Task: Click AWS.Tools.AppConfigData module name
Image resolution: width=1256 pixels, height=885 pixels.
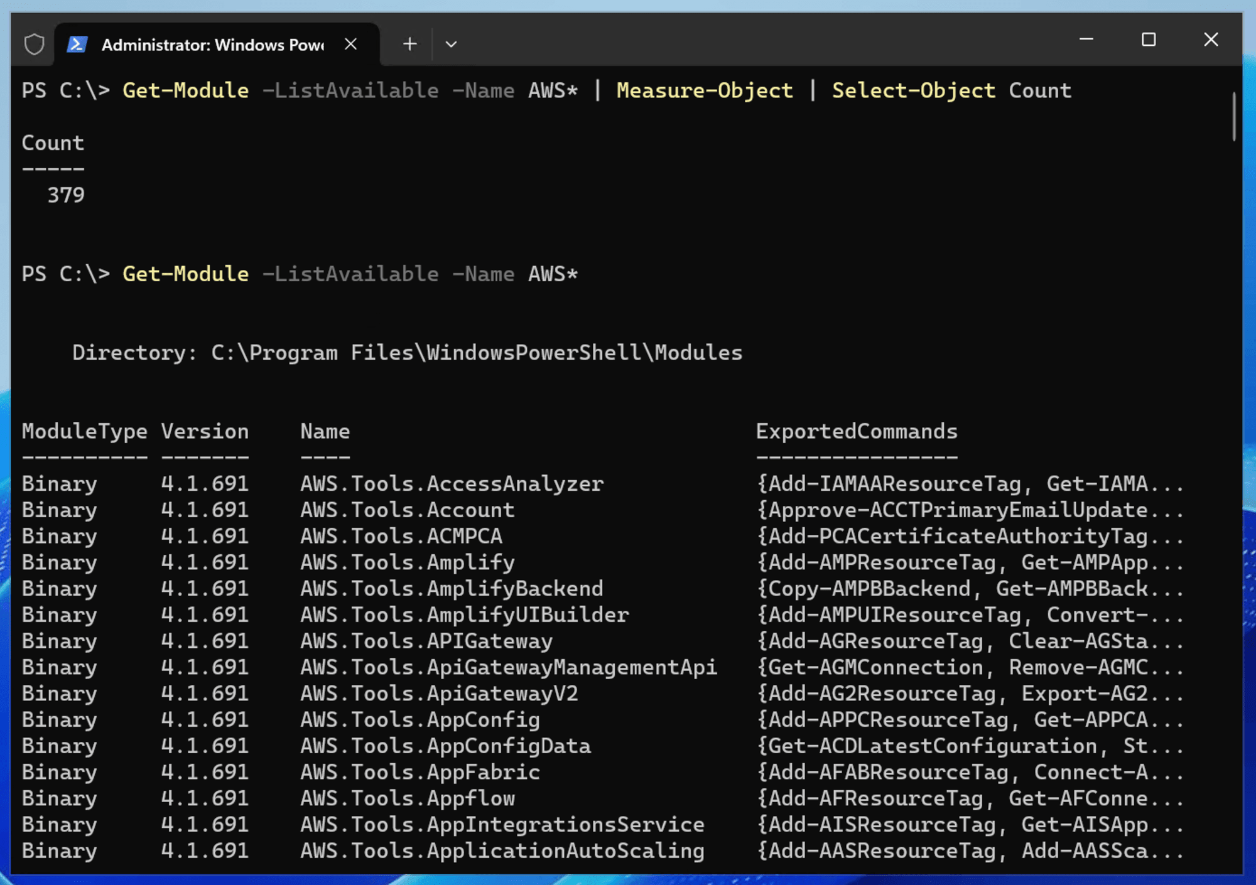Action: click(x=445, y=746)
